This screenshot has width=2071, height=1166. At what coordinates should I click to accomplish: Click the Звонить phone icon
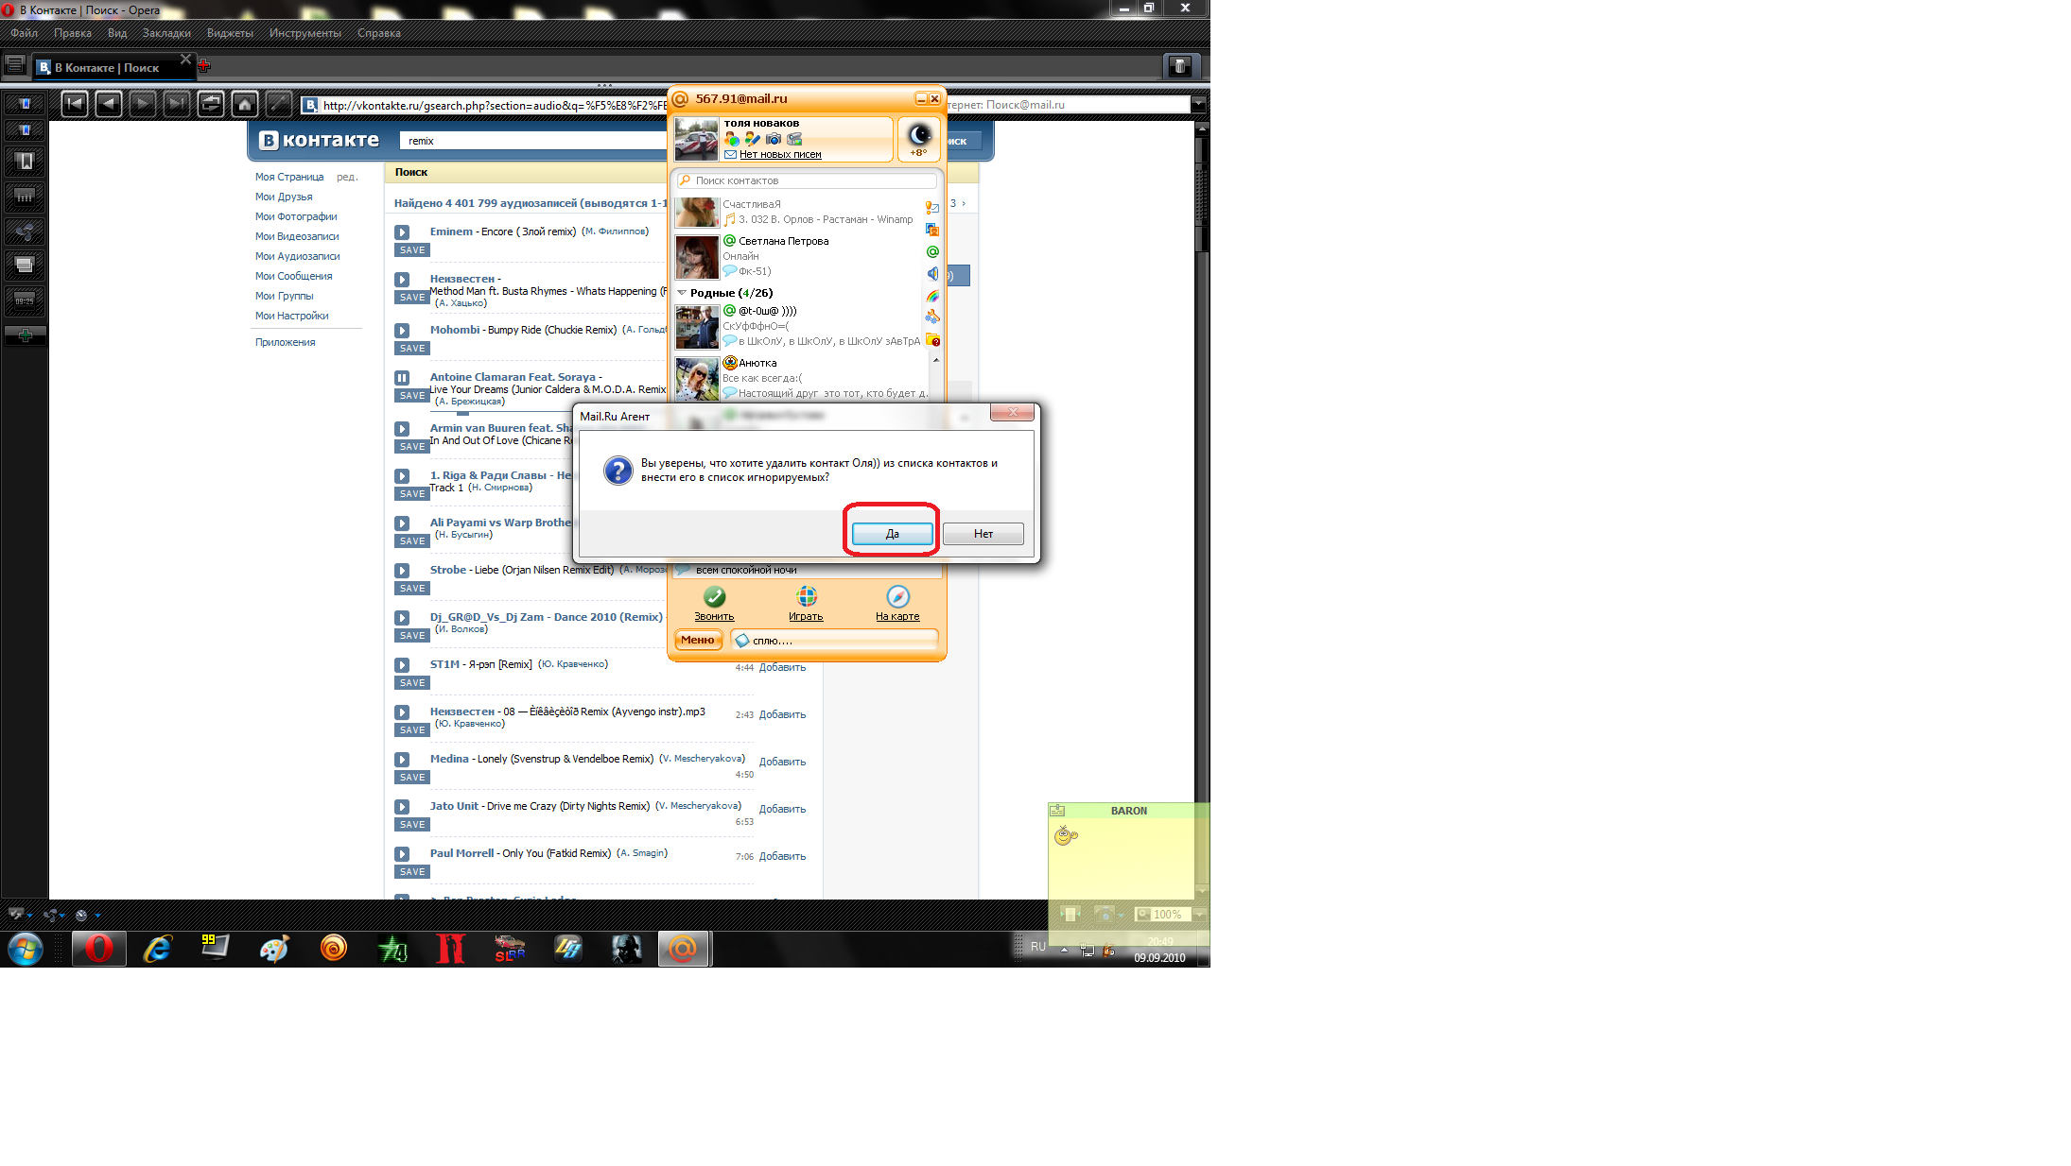(714, 597)
